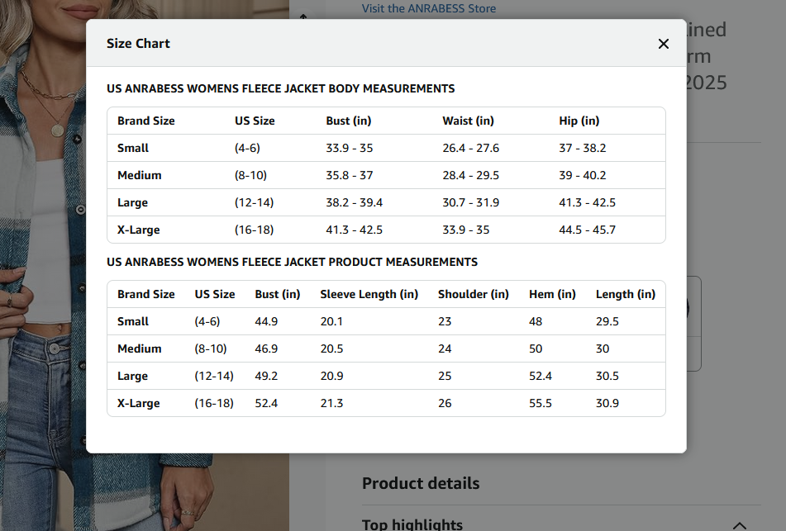Click the waist value 28.4 - 29.5

(x=471, y=175)
